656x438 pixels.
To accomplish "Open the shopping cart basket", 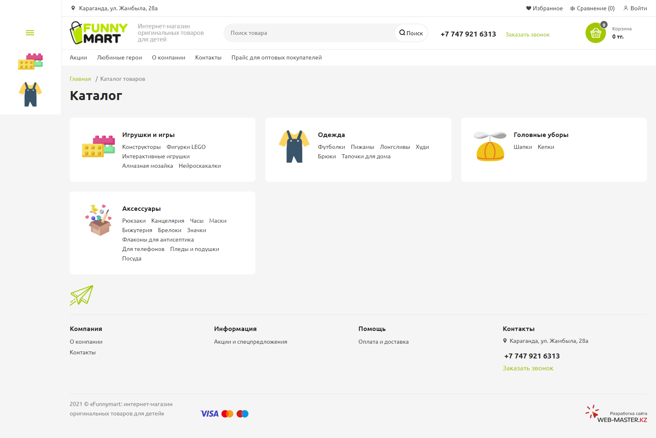I will (595, 33).
